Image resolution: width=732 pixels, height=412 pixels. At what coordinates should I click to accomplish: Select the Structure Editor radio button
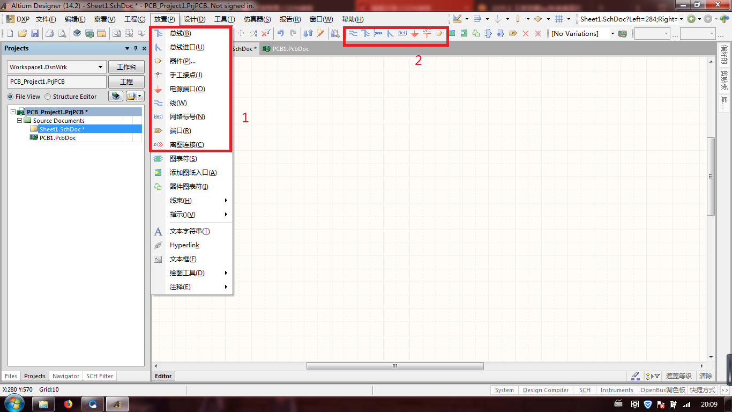(x=48, y=97)
